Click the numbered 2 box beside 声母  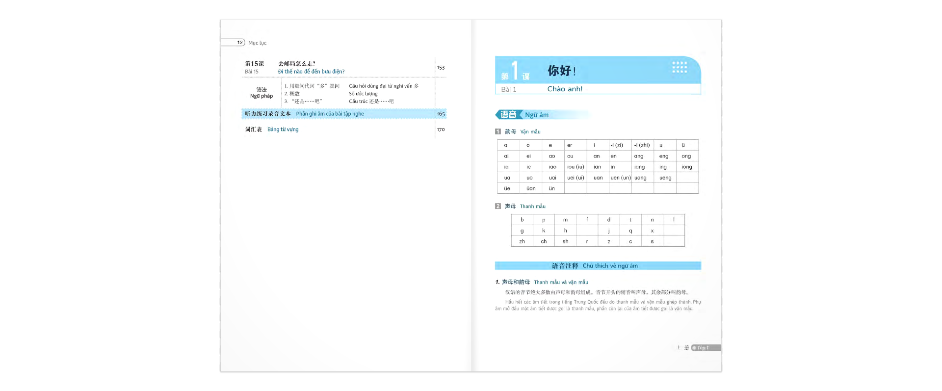pyautogui.click(x=498, y=206)
